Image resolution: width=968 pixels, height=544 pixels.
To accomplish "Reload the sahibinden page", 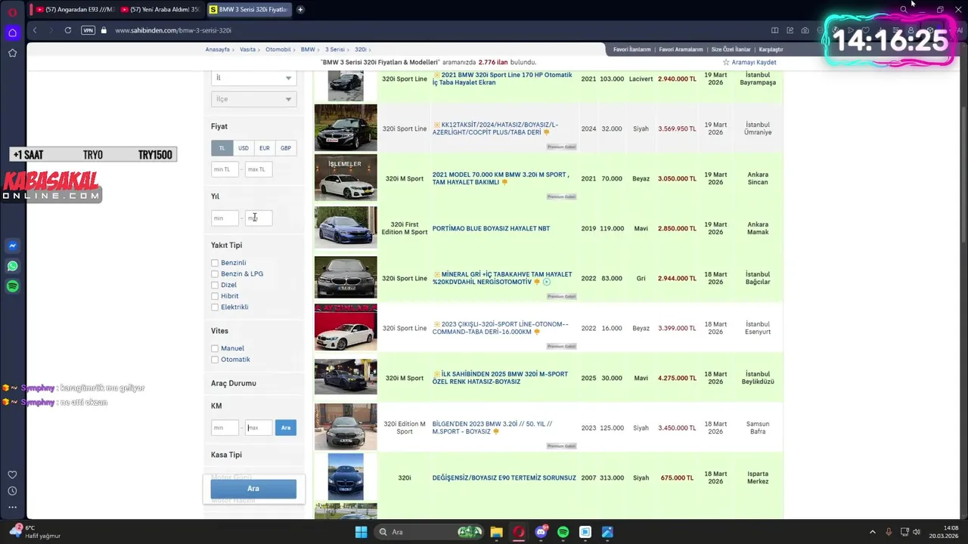I will (x=68, y=30).
